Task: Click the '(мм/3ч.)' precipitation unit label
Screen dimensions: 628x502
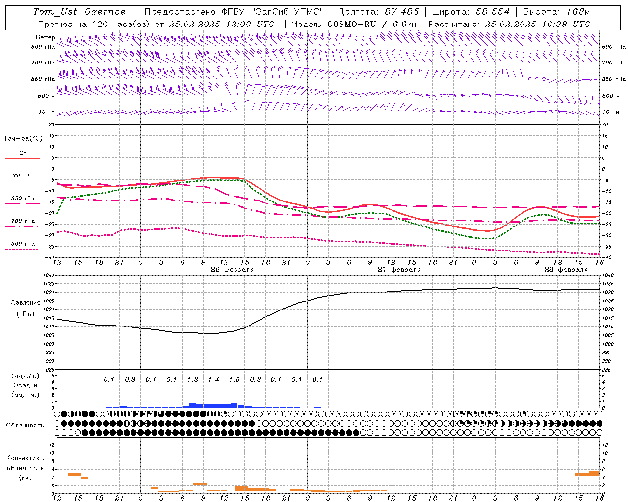Action: [x=26, y=376]
